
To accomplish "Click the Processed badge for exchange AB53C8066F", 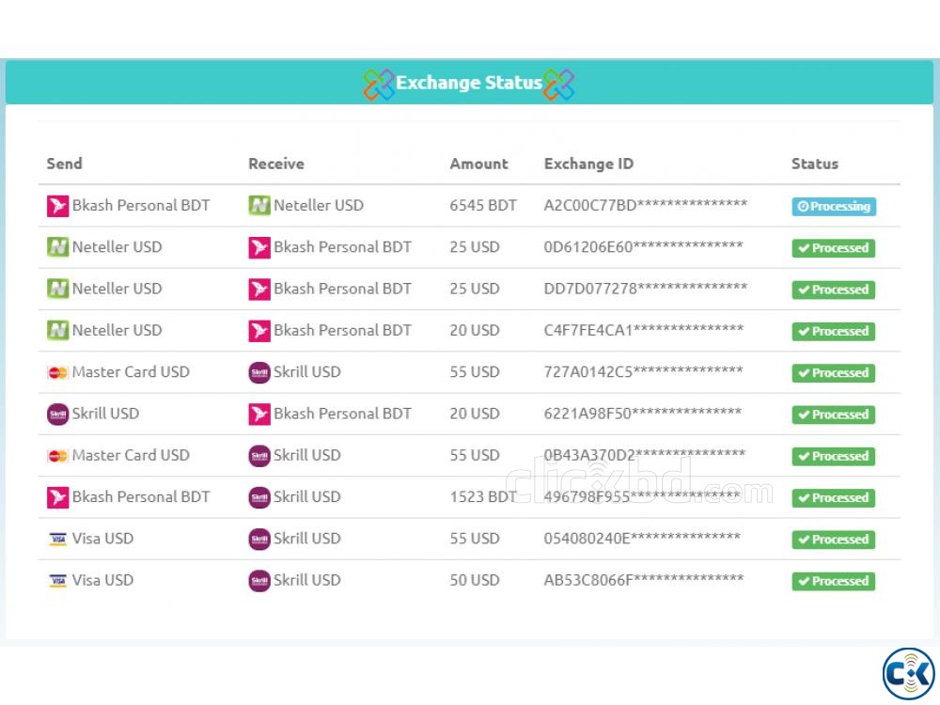I will (833, 582).
